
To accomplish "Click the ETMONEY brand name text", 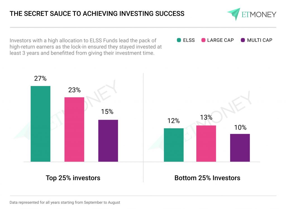I will click(x=259, y=14).
